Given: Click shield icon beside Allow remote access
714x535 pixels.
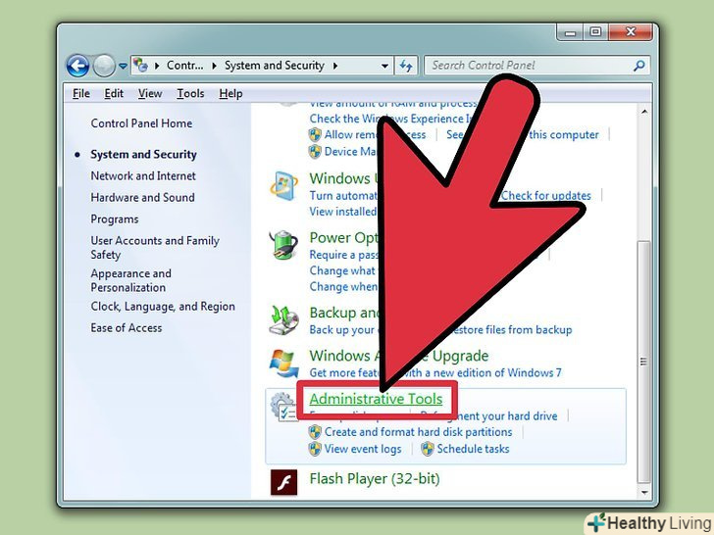Looking at the screenshot, I should point(315,134).
